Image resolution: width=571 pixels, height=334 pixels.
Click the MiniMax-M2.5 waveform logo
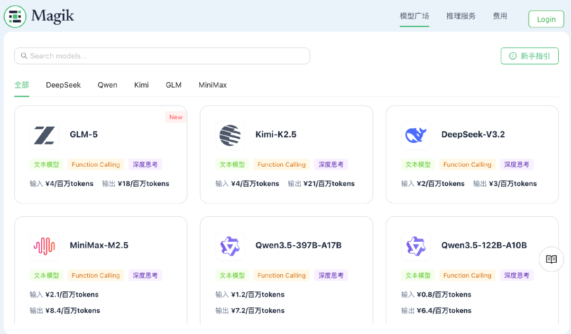tap(44, 246)
